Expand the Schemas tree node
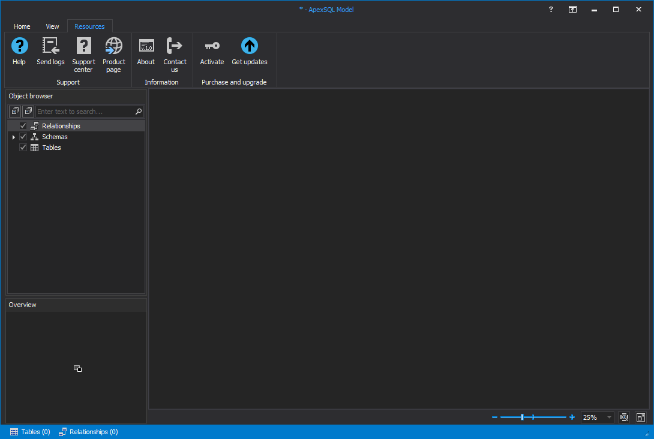The height and width of the screenshot is (439, 654). tap(14, 137)
